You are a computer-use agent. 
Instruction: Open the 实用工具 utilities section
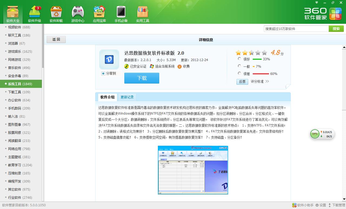click(142, 14)
